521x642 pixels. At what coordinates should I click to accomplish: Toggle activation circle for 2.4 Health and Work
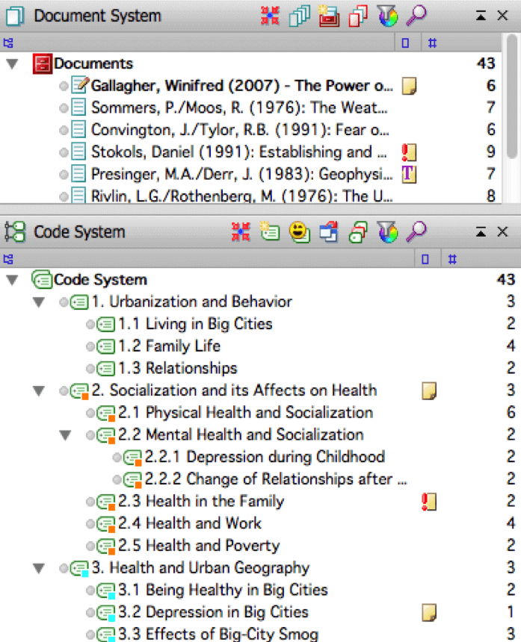pos(90,524)
